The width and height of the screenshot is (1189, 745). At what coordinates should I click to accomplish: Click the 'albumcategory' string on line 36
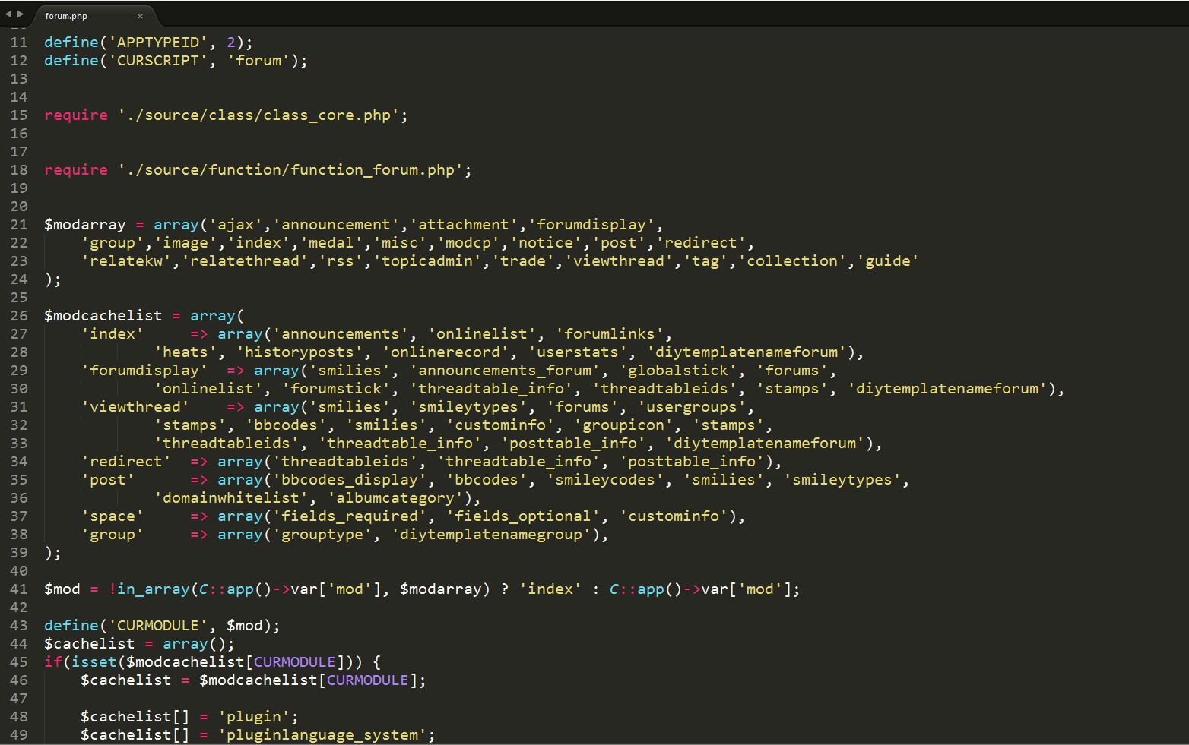[x=395, y=498]
